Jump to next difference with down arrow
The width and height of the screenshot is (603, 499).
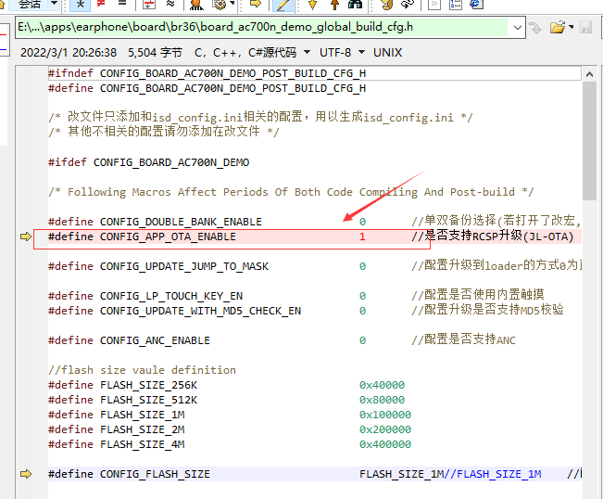pos(312,5)
